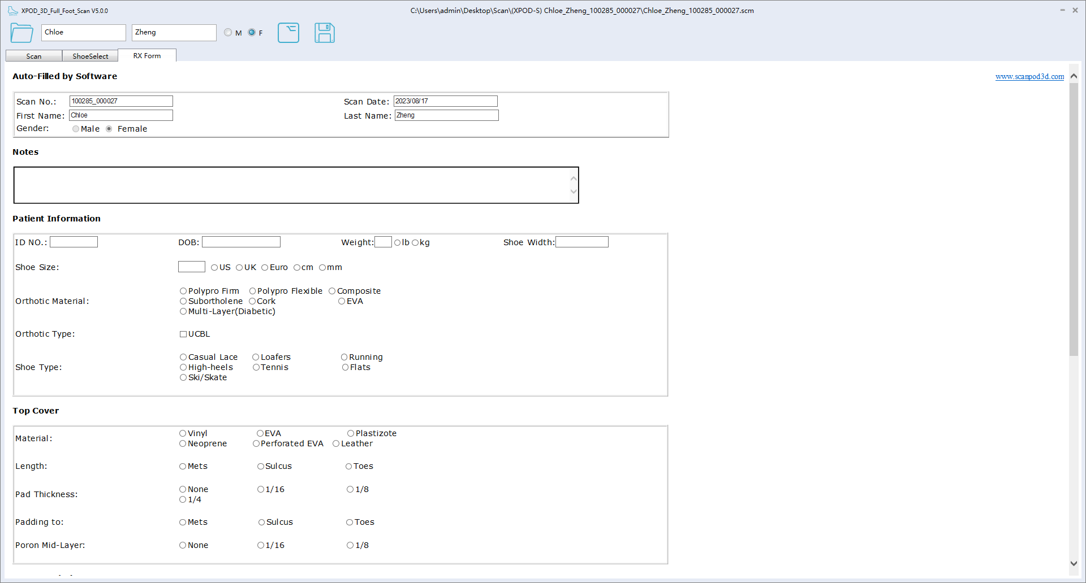
Task: Click the page scrollbar up arrow
Action: point(1074,76)
